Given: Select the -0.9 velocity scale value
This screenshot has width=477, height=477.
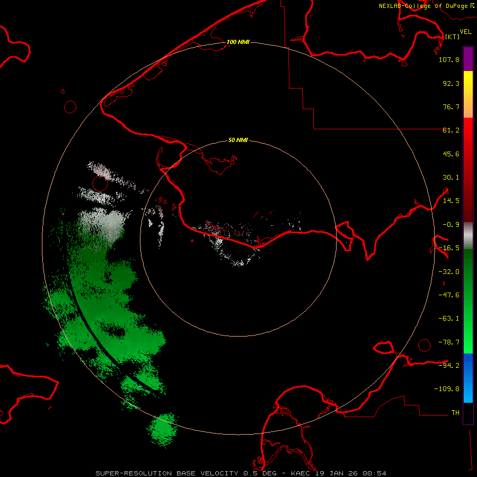Looking at the screenshot, I should pos(451,225).
